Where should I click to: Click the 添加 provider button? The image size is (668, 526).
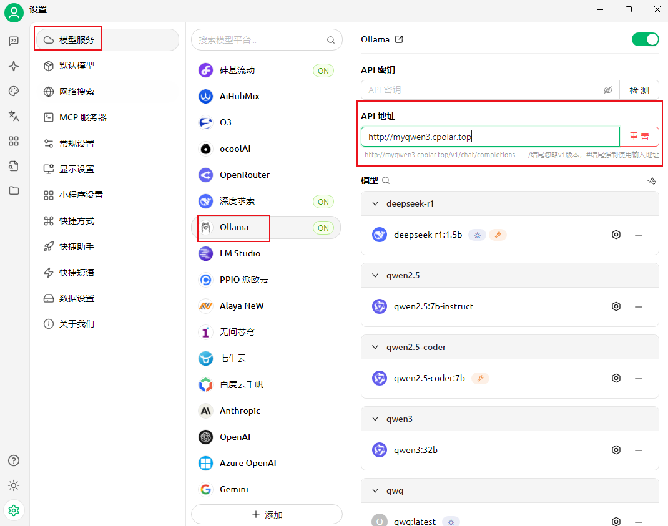click(x=267, y=515)
